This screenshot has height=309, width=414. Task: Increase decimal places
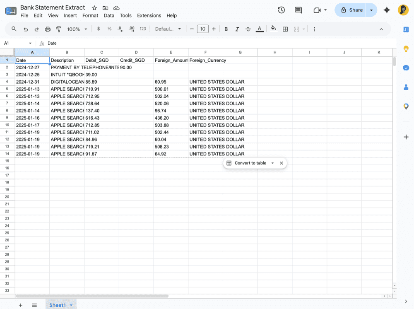point(131,29)
